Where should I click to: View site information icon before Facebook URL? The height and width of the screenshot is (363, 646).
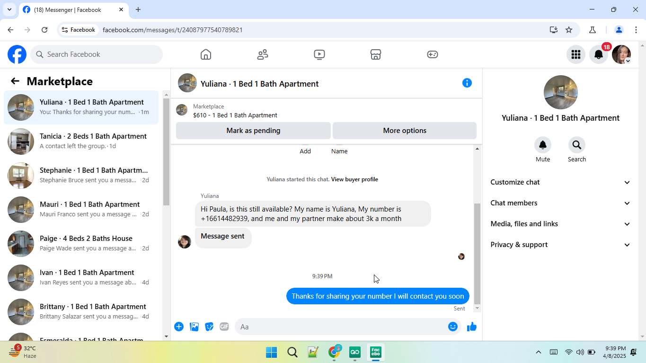point(65,30)
